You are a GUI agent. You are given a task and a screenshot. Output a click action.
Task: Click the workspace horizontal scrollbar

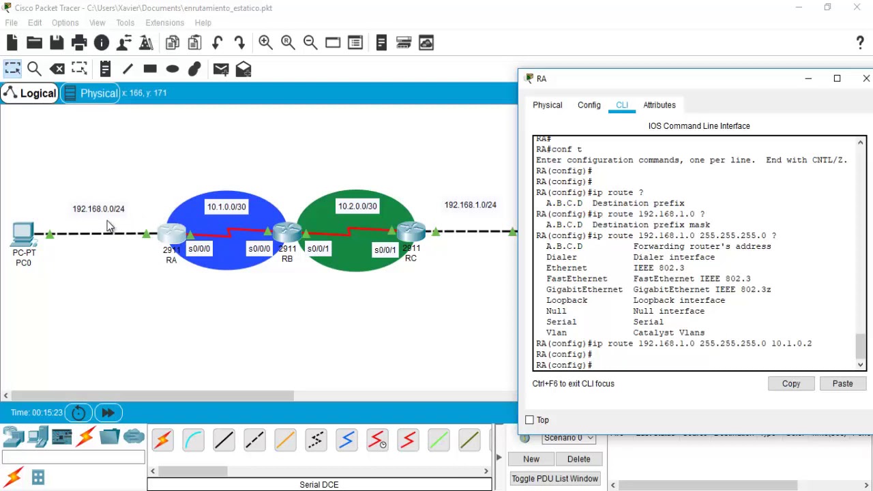point(152,396)
